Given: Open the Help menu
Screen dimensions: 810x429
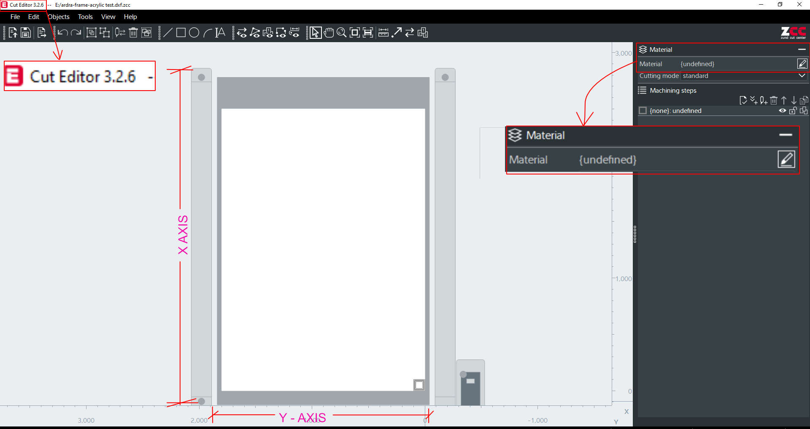Looking at the screenshot, I should coord(130,17).
